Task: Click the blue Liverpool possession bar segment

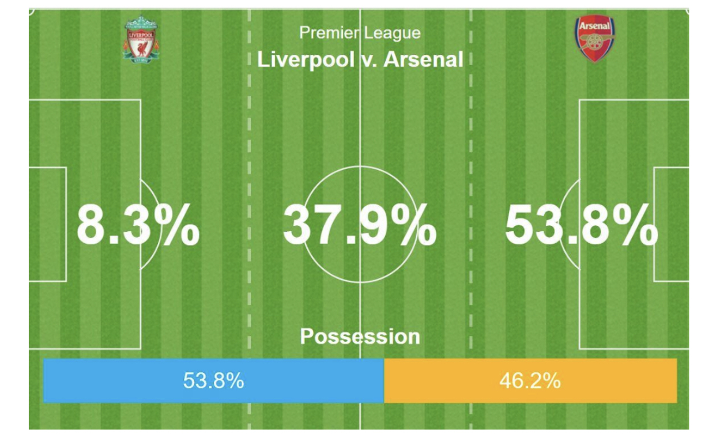Action: pyautogui.click(x=214, y=380)
